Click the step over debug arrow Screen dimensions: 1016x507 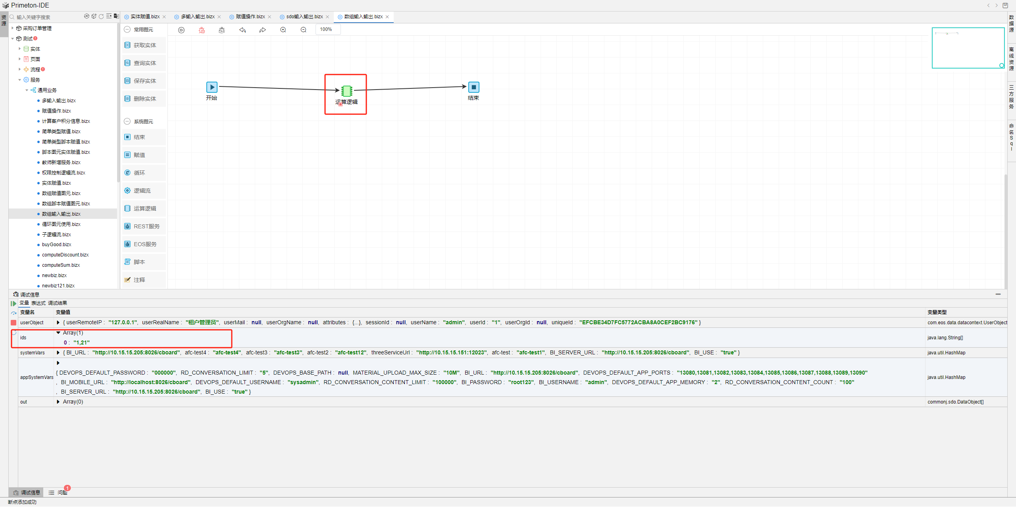(x=13, y=313)
